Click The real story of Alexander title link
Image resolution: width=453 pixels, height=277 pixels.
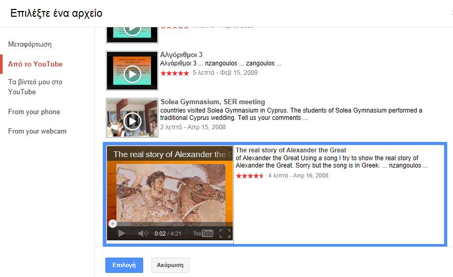(290, 150)
